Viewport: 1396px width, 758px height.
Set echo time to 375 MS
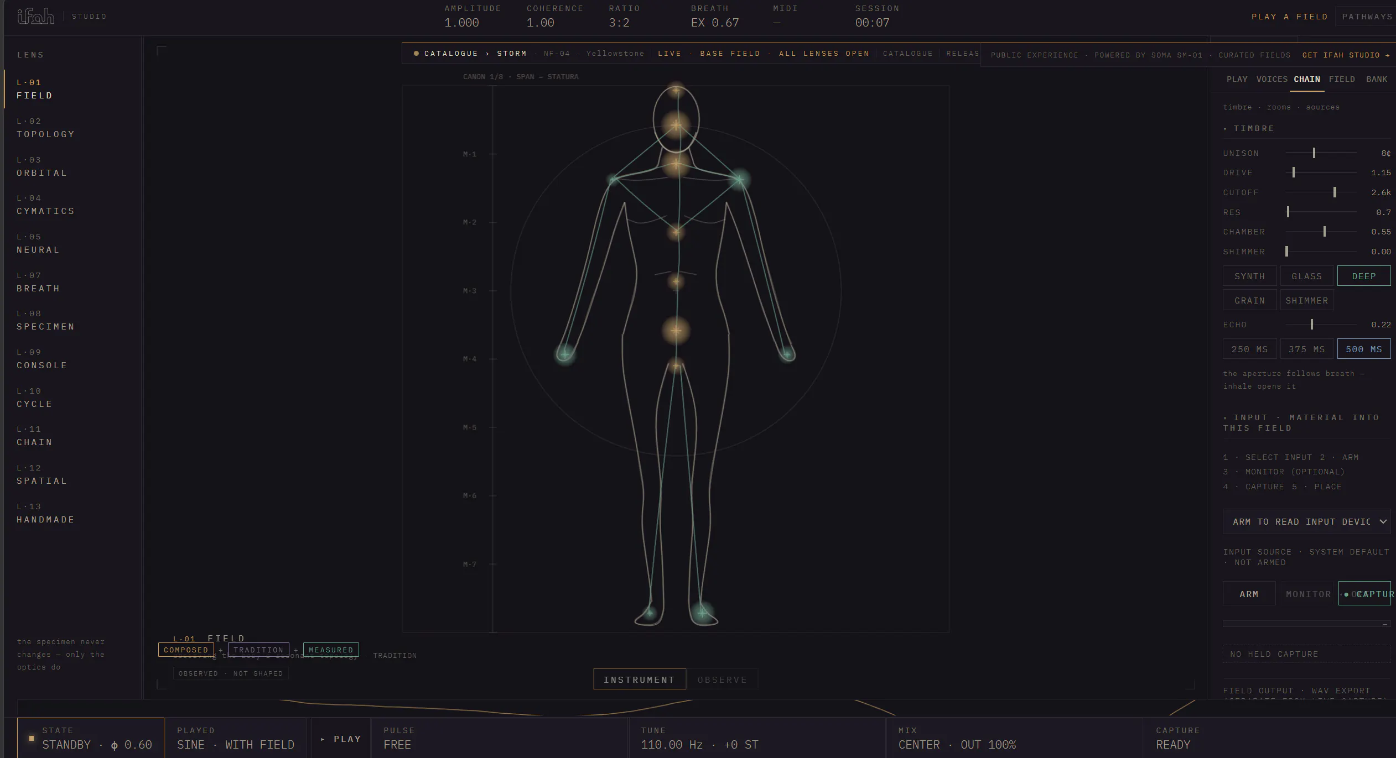1306,349
